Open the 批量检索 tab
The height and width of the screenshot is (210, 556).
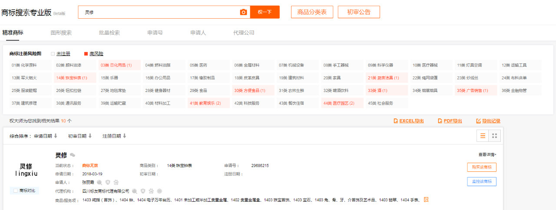coord(109,33)
